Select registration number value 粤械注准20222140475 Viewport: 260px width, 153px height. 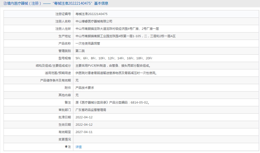point(91,14)
